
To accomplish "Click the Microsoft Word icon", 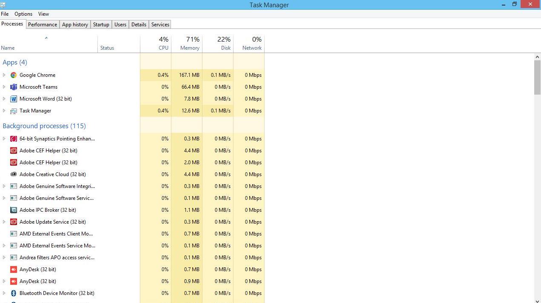I will [x=14, y=99].
